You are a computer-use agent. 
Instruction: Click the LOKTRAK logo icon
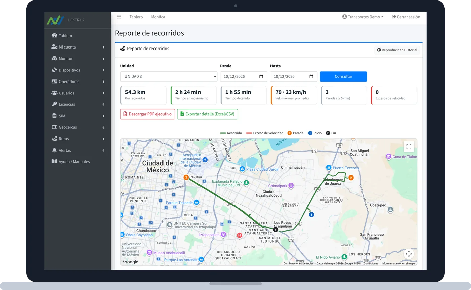pyautogui.click(x=55, y=20)
